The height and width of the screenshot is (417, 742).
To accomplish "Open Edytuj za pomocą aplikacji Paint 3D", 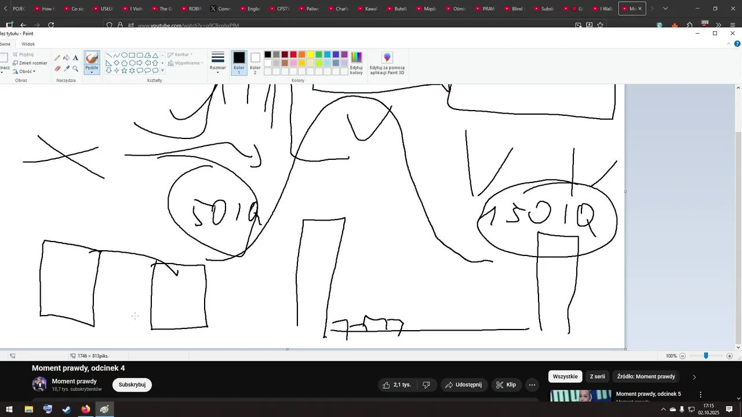I will pyautogui.click(x=387, y=63).
